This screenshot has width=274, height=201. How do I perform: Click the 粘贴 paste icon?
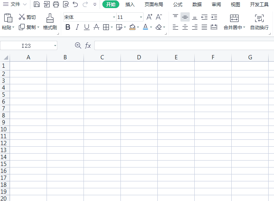pos(8,18)
